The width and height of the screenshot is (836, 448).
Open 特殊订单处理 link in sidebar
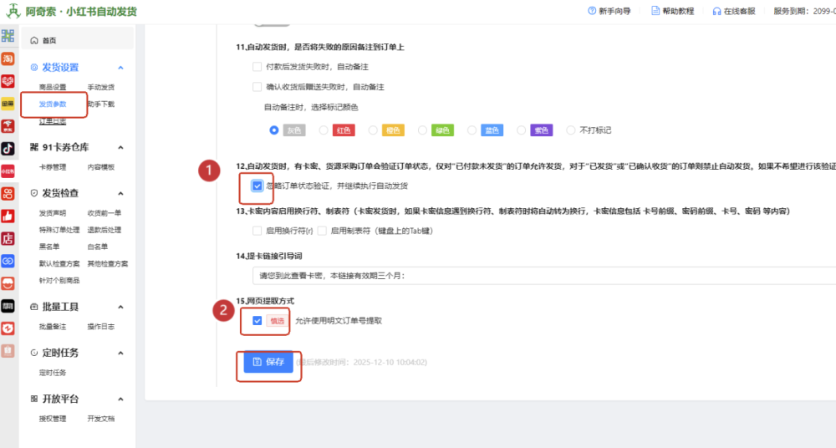pos(59,230)
